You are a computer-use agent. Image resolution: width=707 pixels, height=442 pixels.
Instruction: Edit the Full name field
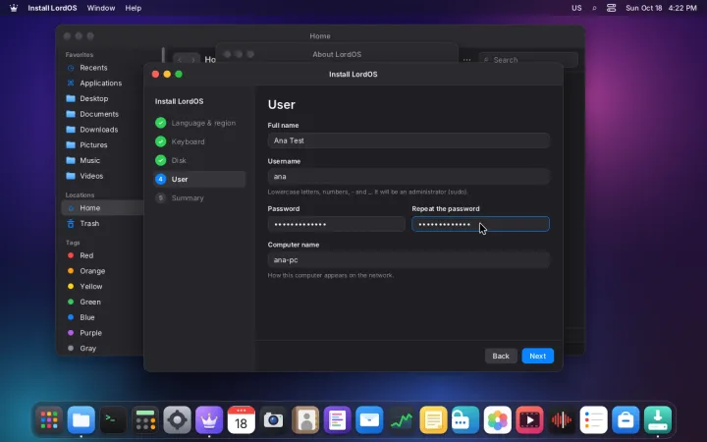pyautogui.click(x=408, y=140)
